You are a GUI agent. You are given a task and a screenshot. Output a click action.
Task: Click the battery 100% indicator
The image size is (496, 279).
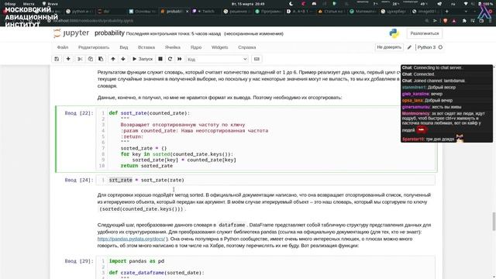pyautogui.click(x=486, y=4)
